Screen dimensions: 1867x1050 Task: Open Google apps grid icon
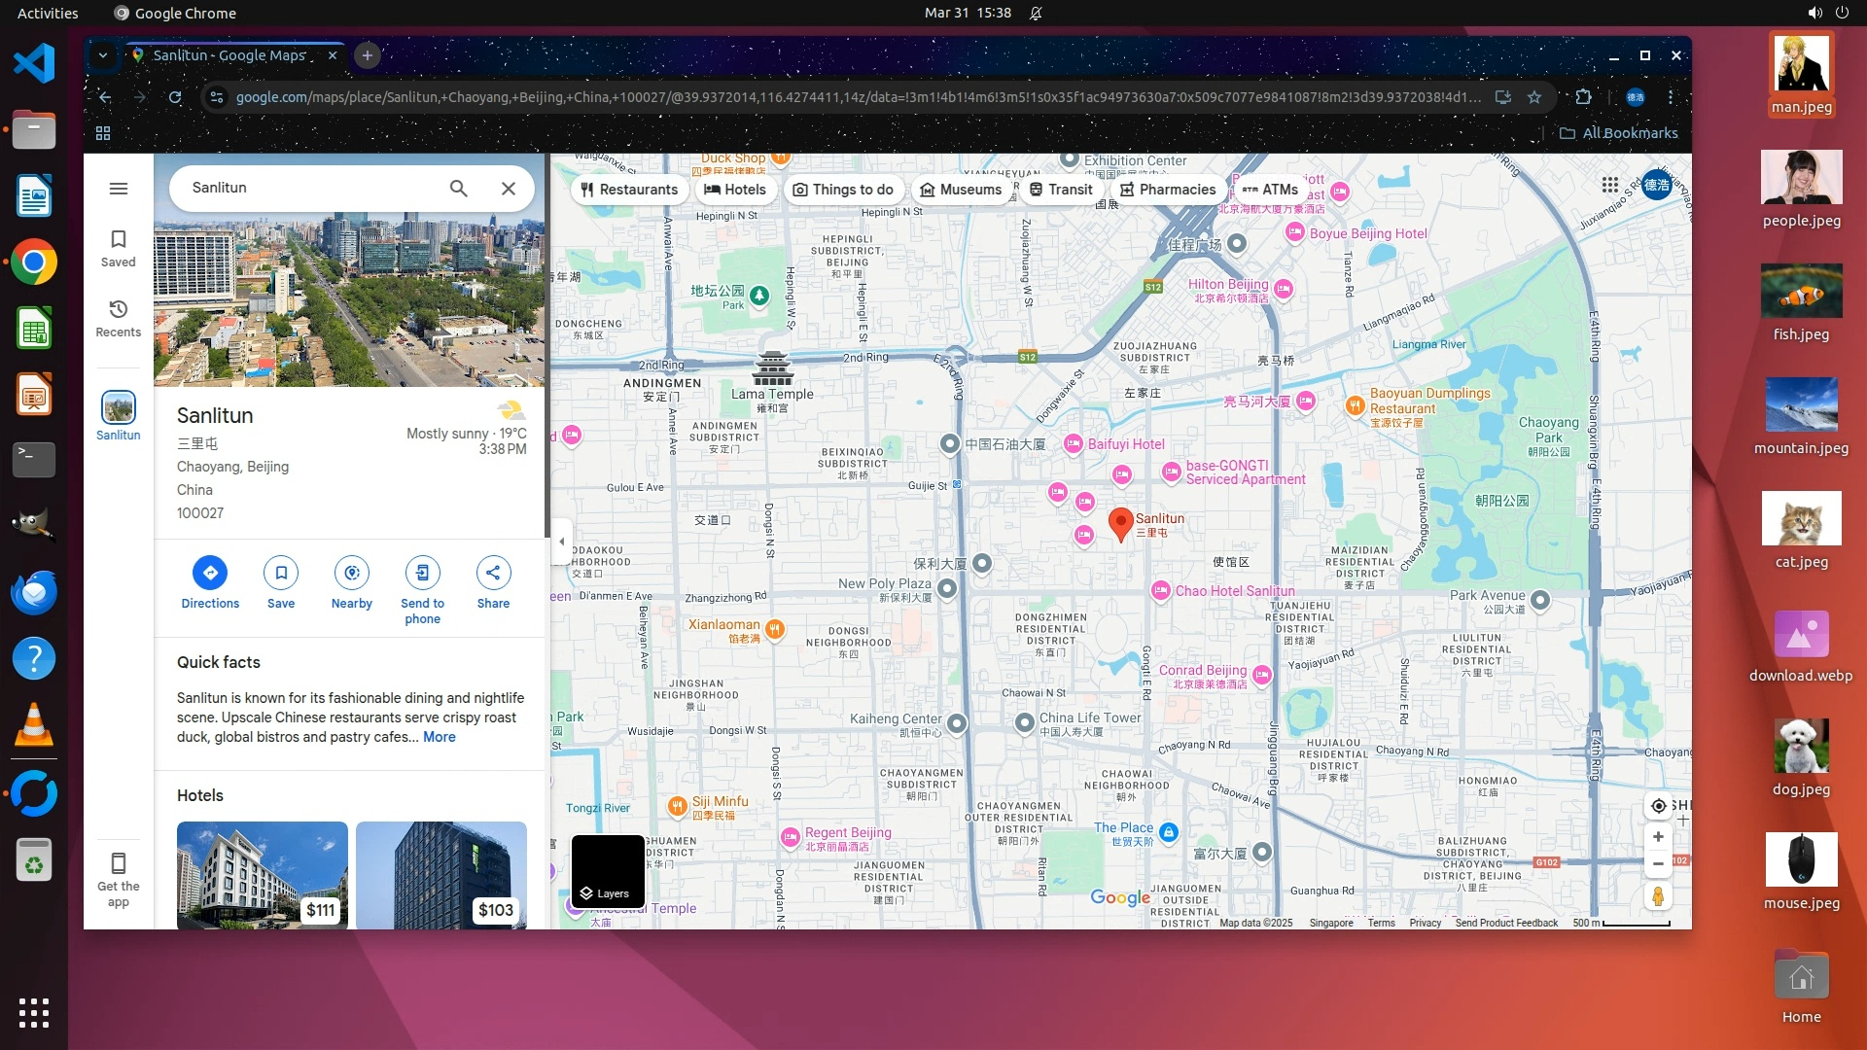(x=1610, y=185)
